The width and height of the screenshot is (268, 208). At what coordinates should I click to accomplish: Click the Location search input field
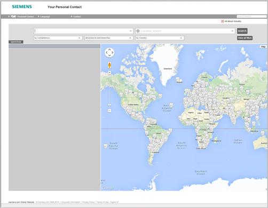click(185, 31)
